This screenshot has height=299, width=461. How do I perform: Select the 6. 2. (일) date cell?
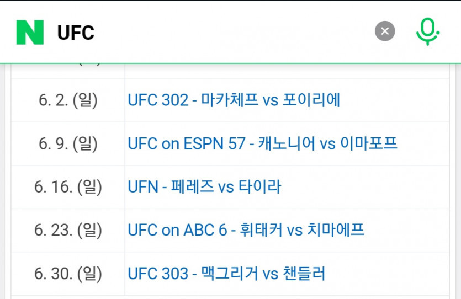[68, 100]
